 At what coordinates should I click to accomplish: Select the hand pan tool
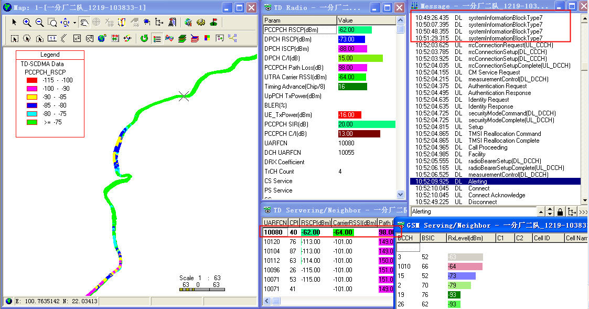point(84,23)
